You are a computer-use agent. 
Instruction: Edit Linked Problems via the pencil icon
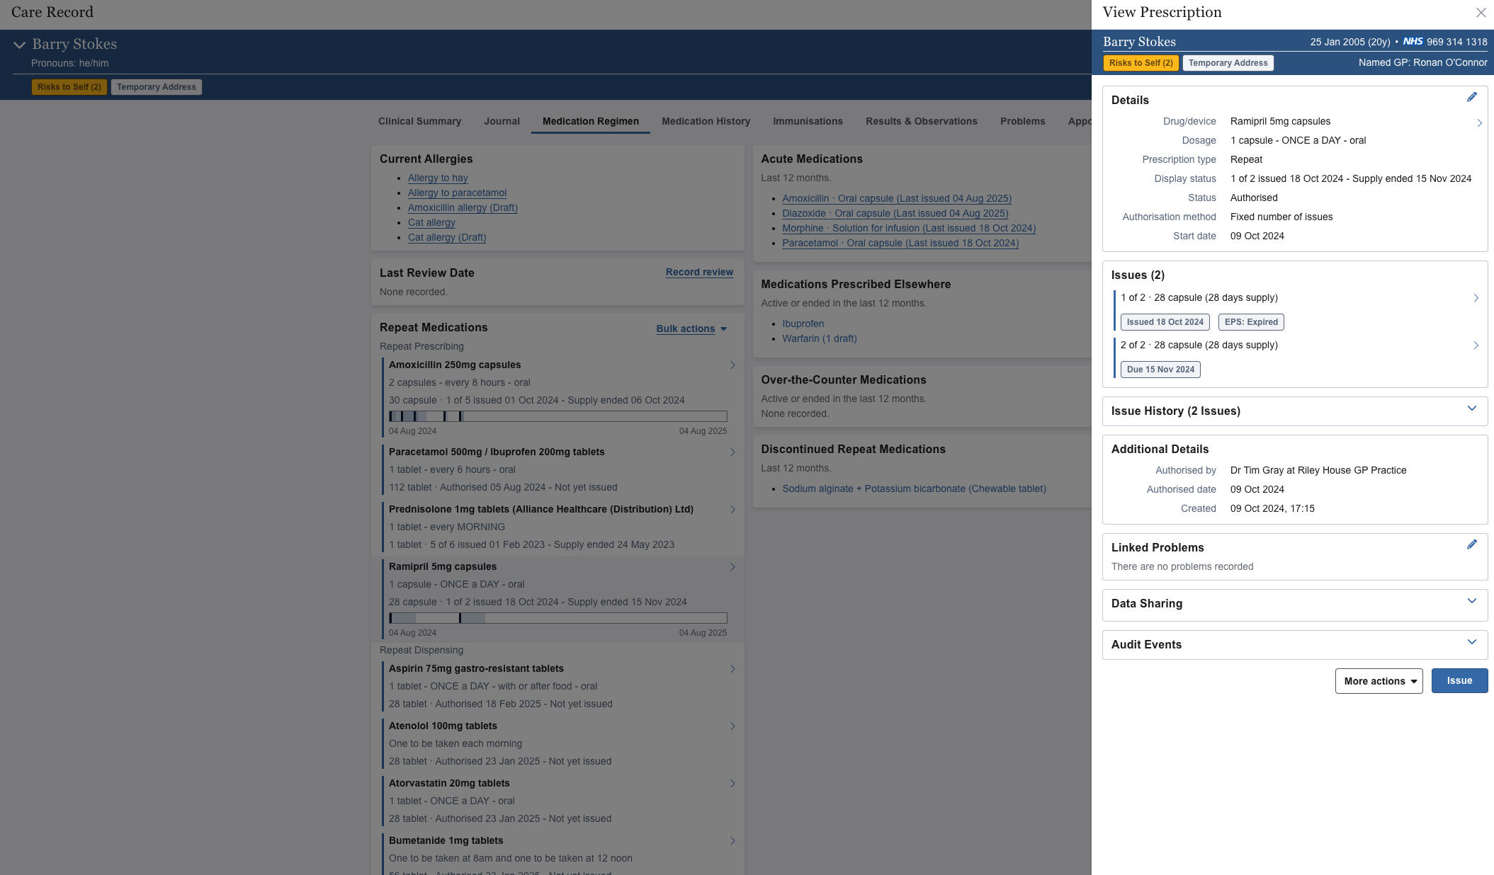tap(1472, 544)
